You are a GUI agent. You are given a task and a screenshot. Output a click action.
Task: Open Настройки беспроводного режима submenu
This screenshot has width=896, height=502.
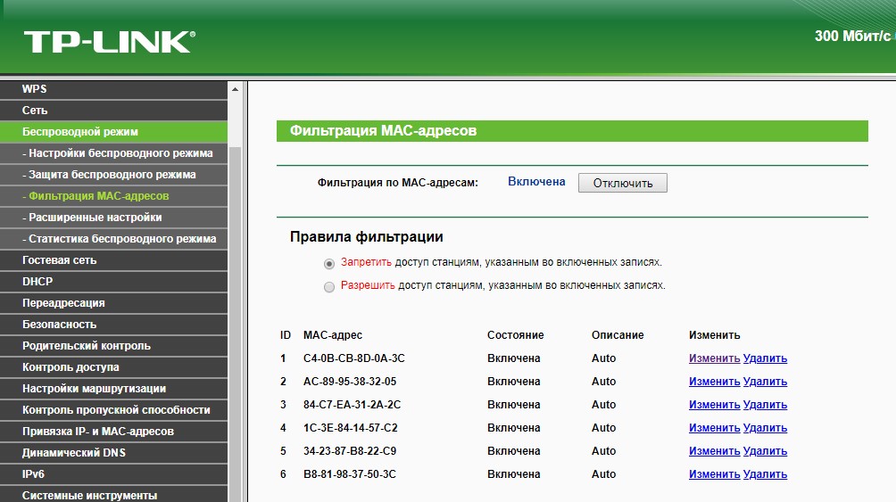coord(113,153)
